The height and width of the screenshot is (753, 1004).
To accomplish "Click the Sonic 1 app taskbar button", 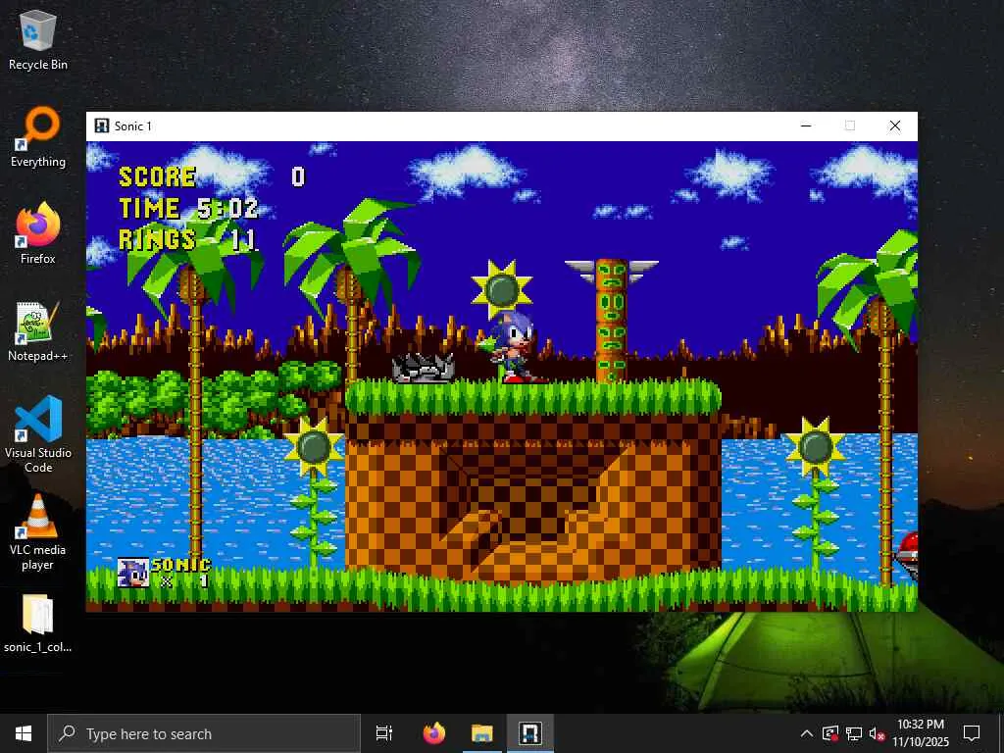I will point(530,733).
